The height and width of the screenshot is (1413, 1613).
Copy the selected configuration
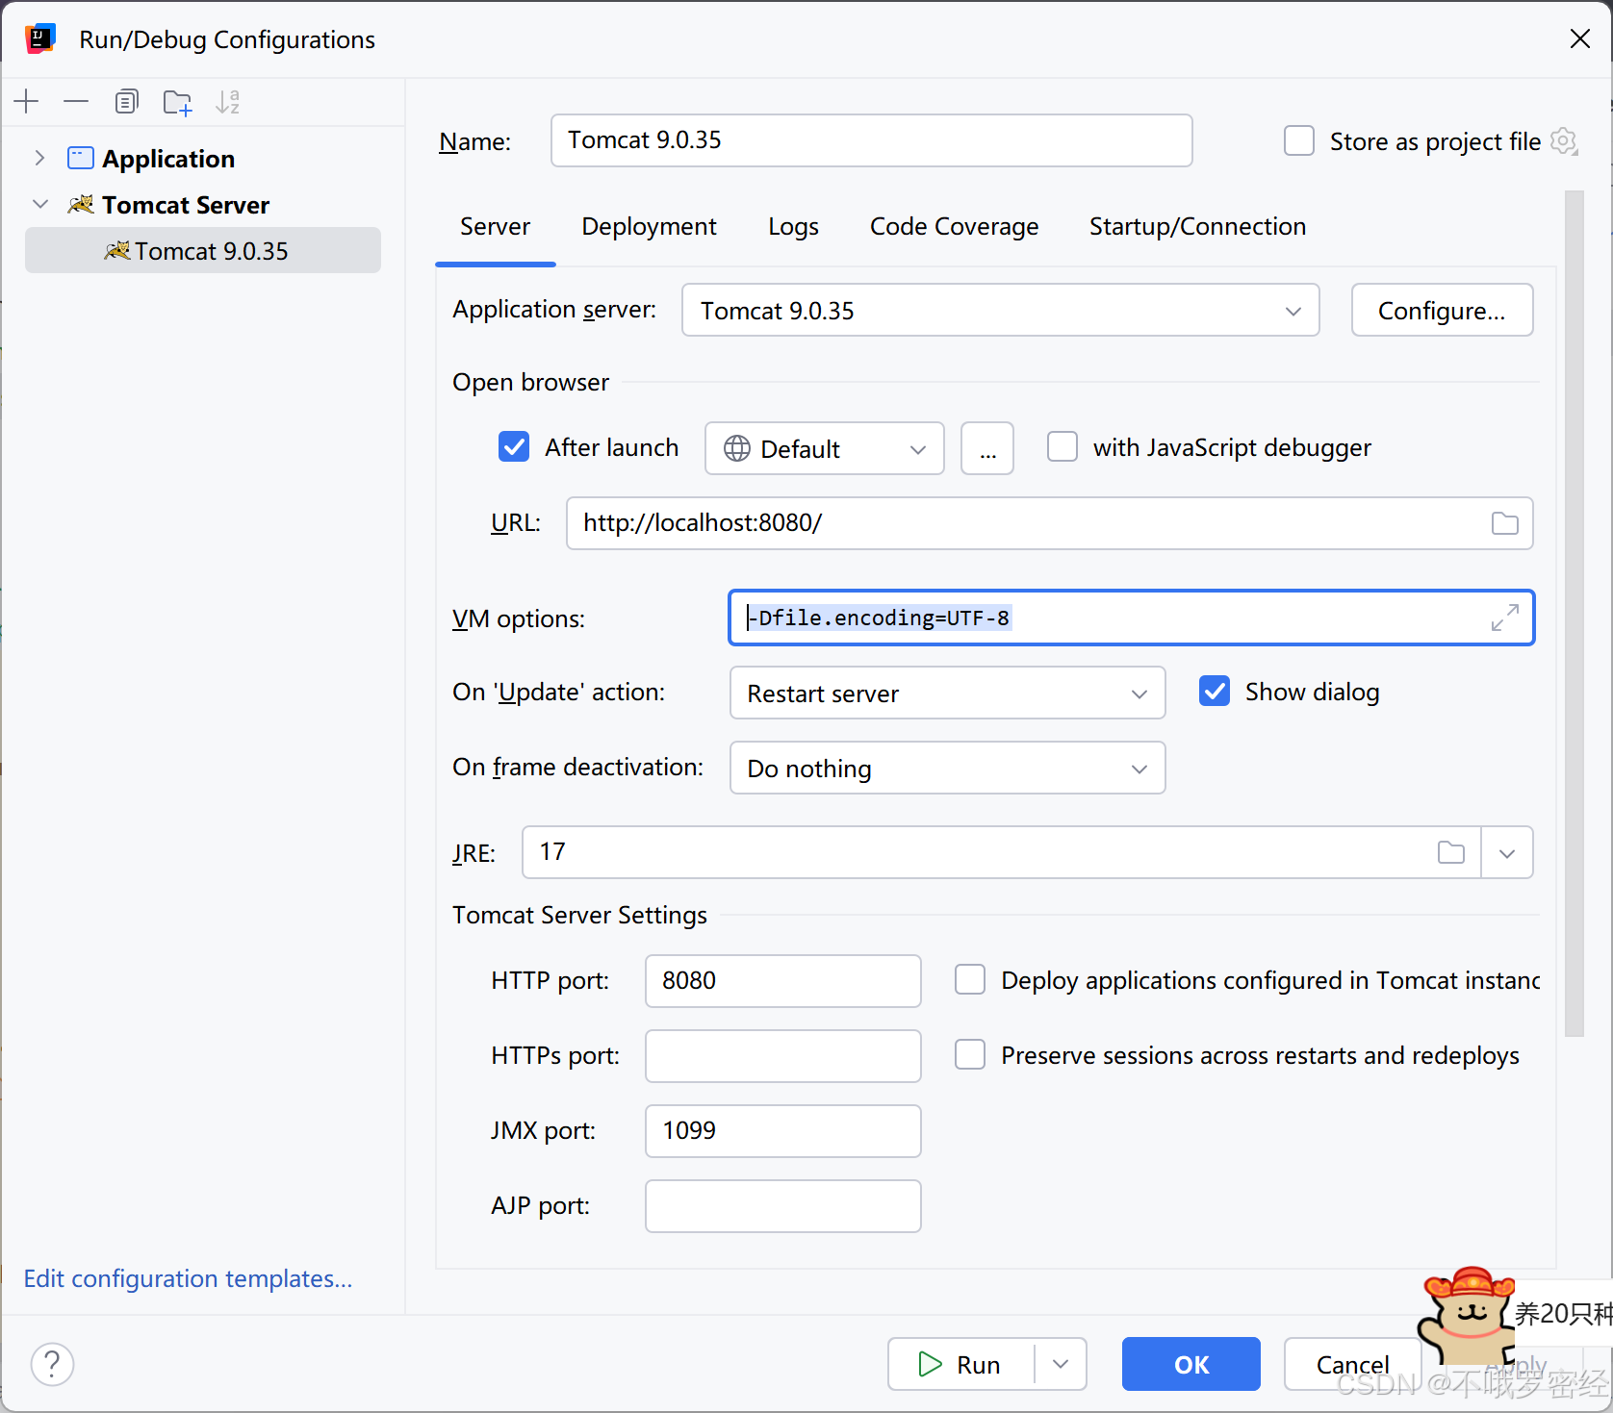click(126, 101)
